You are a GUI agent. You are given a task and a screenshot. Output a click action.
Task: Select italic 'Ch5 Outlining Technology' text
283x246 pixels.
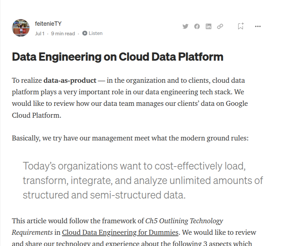tap(184, 221)
